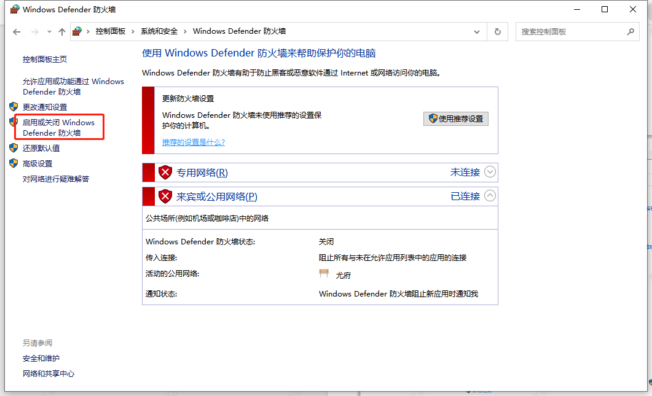
Task: Click the red shield icon beside 来宾或公用网络(P)
Action: click(165, 196)
